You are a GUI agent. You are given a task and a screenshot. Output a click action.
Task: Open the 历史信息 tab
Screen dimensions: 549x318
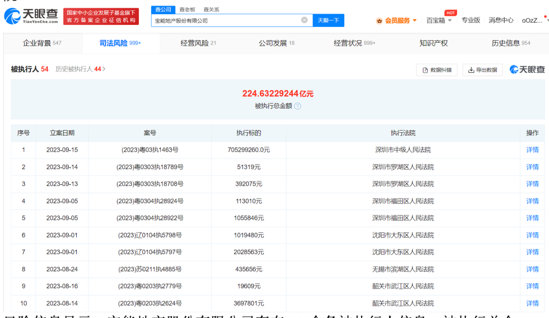pos(511,43)
